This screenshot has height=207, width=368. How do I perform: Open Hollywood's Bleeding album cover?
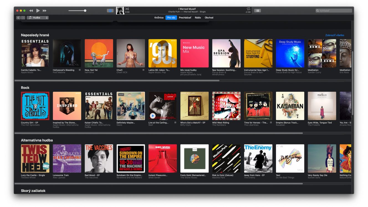[x=67, y=53]
